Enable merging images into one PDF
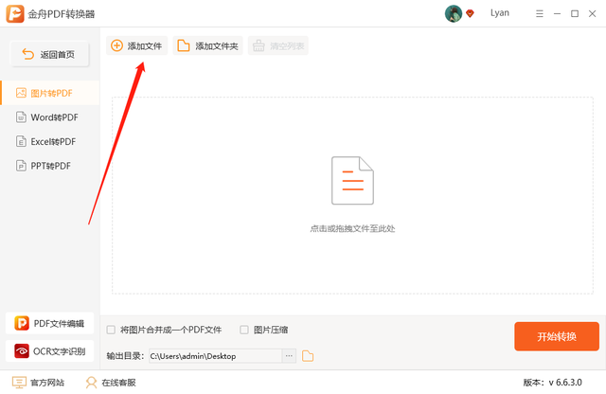Viewport: 606px width, 394px height. pyautogui.click(x=111, y=330)
